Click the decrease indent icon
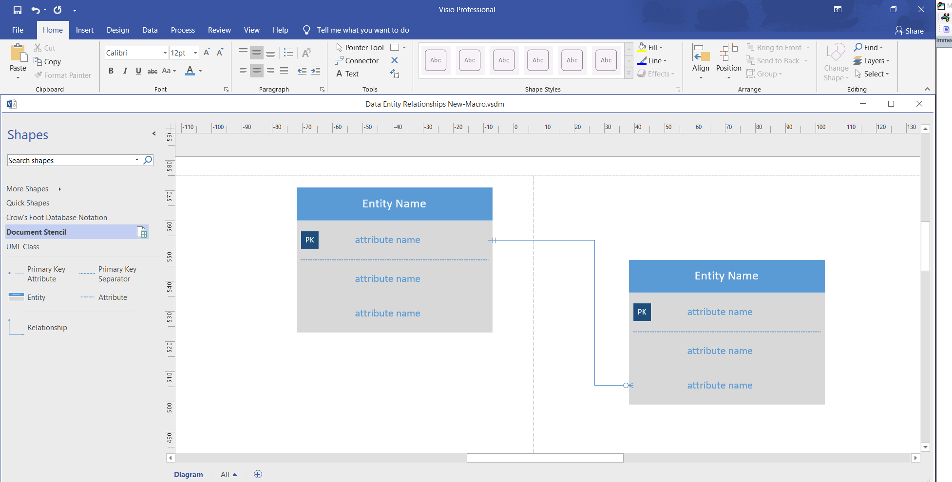Image resolution: width=952 pixels, height=482 pixels. (302, 71)
